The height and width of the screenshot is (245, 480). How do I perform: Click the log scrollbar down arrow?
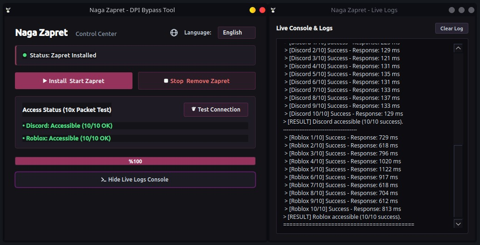[458, 224]
